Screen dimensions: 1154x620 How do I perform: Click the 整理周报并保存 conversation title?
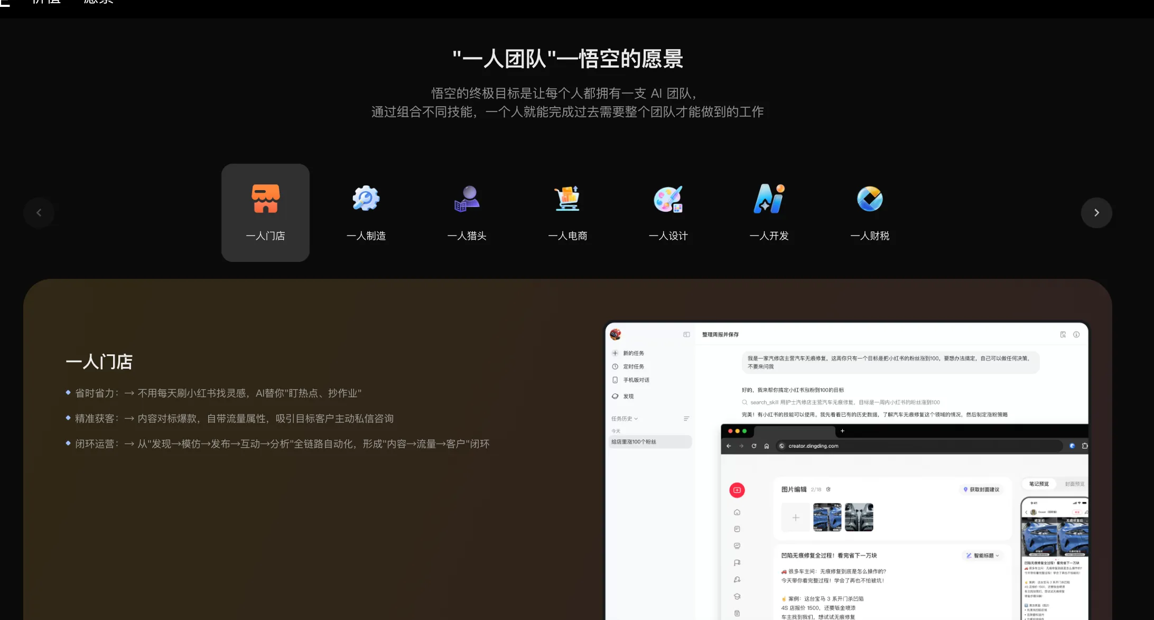coord(720,334)
